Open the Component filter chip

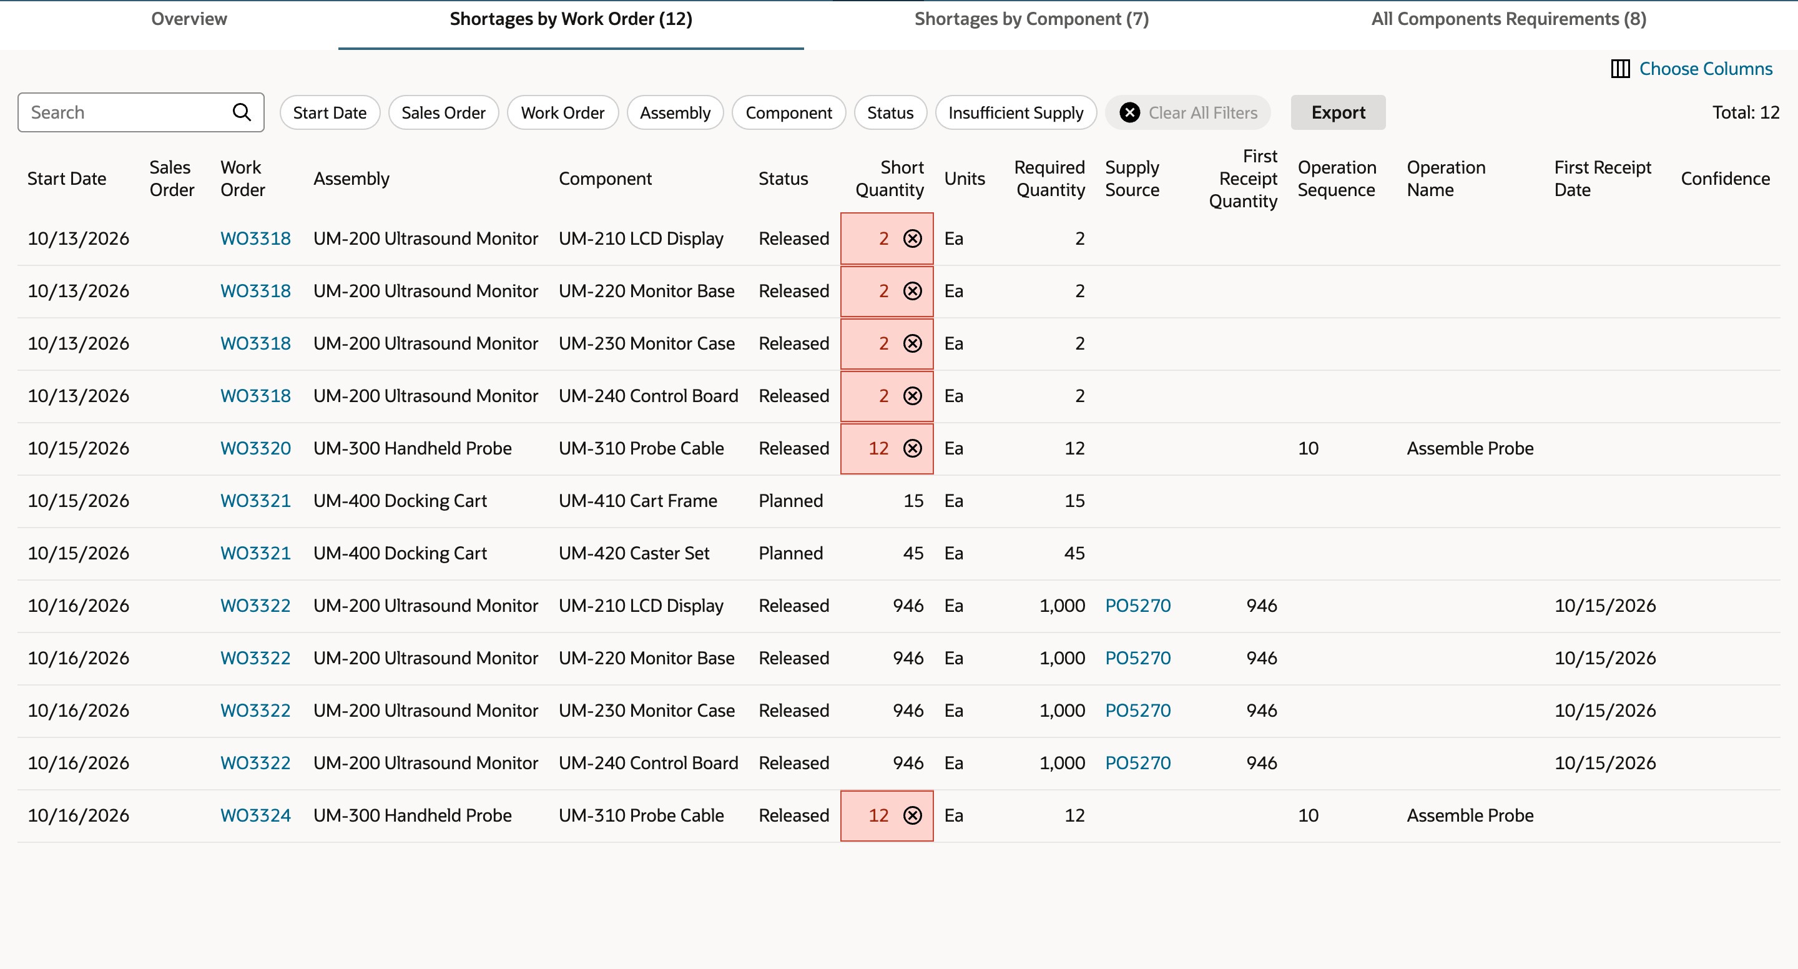pyautogui.click(x=788, y=112)
